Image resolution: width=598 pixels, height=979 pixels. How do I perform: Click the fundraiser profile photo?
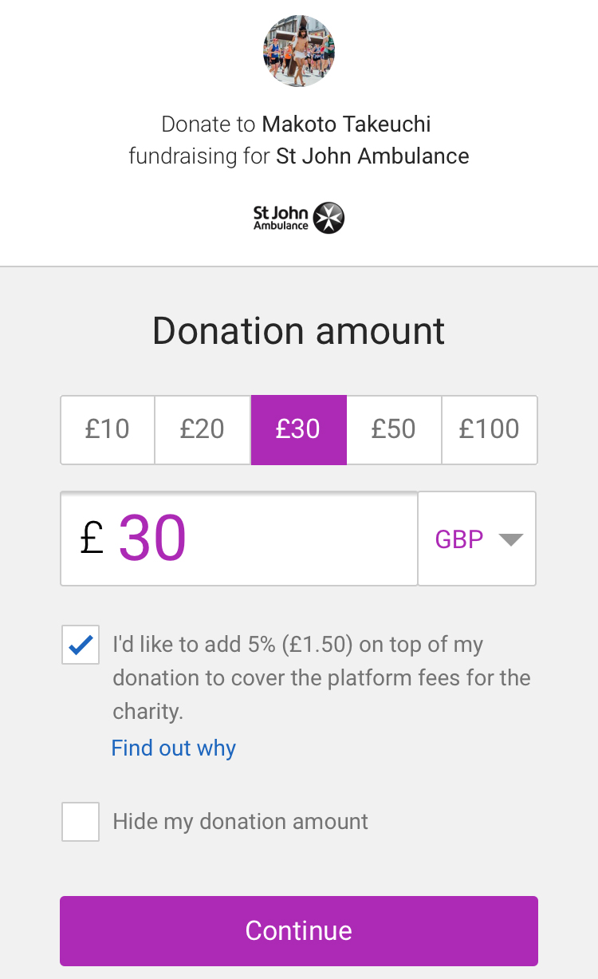[x=299, y=51]
